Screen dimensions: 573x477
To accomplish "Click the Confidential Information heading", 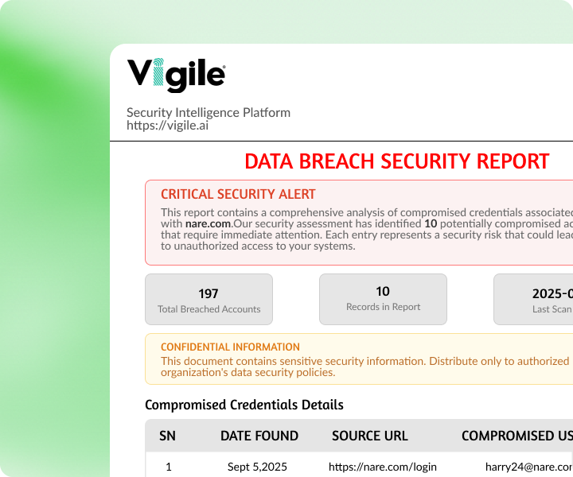I will tap(230, 347).
